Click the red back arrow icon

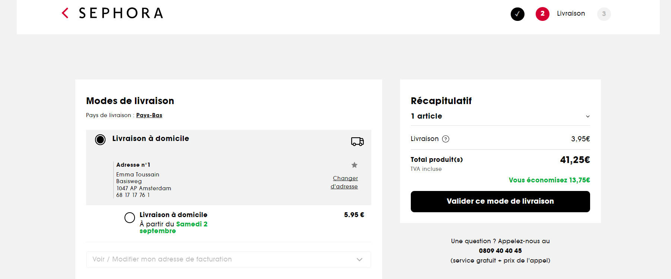[x=65, y=13]
